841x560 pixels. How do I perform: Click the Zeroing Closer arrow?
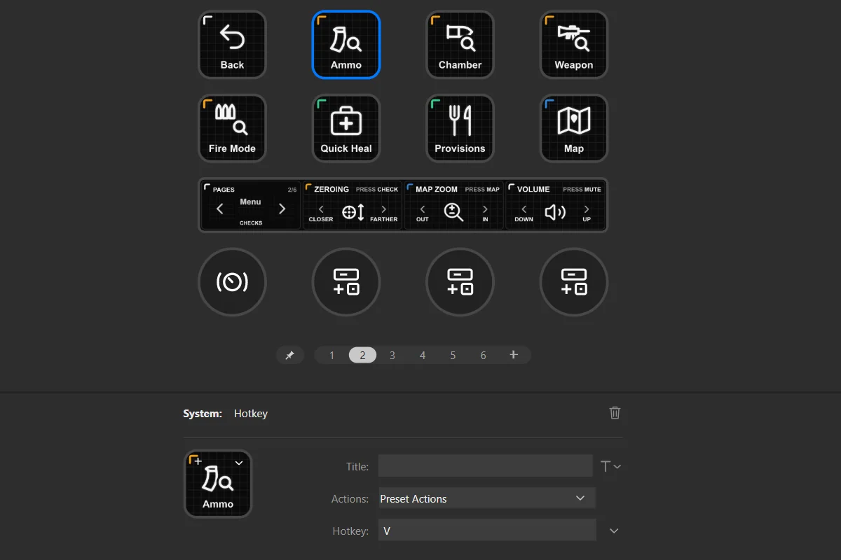pos(321,209)
